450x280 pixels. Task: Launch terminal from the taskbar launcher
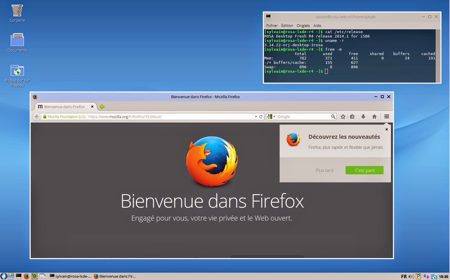click(19, 276)
